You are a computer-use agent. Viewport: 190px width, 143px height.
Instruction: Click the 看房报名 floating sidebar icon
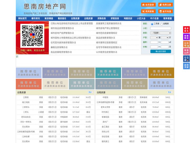click(x=186, y=30)
